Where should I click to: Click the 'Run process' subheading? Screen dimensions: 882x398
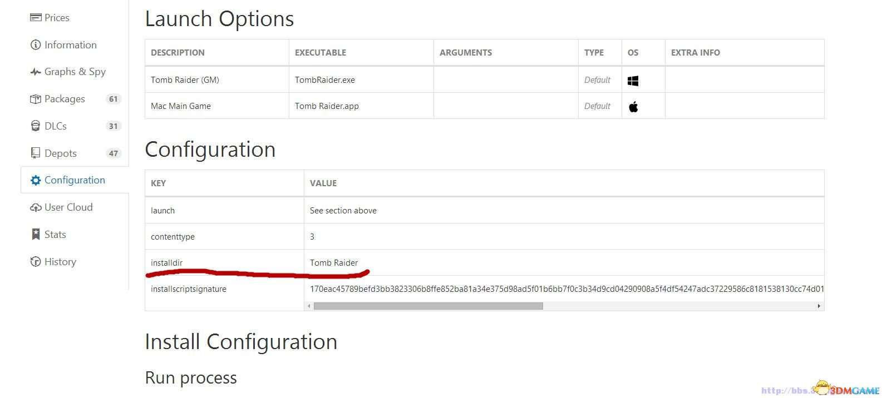(x=191, y=378)
